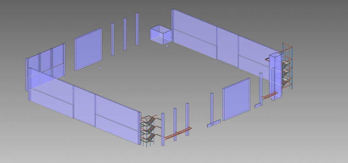Select the tiny marker below the small box
This screenshot has height=163, width=348.
(x=167, y=46)
